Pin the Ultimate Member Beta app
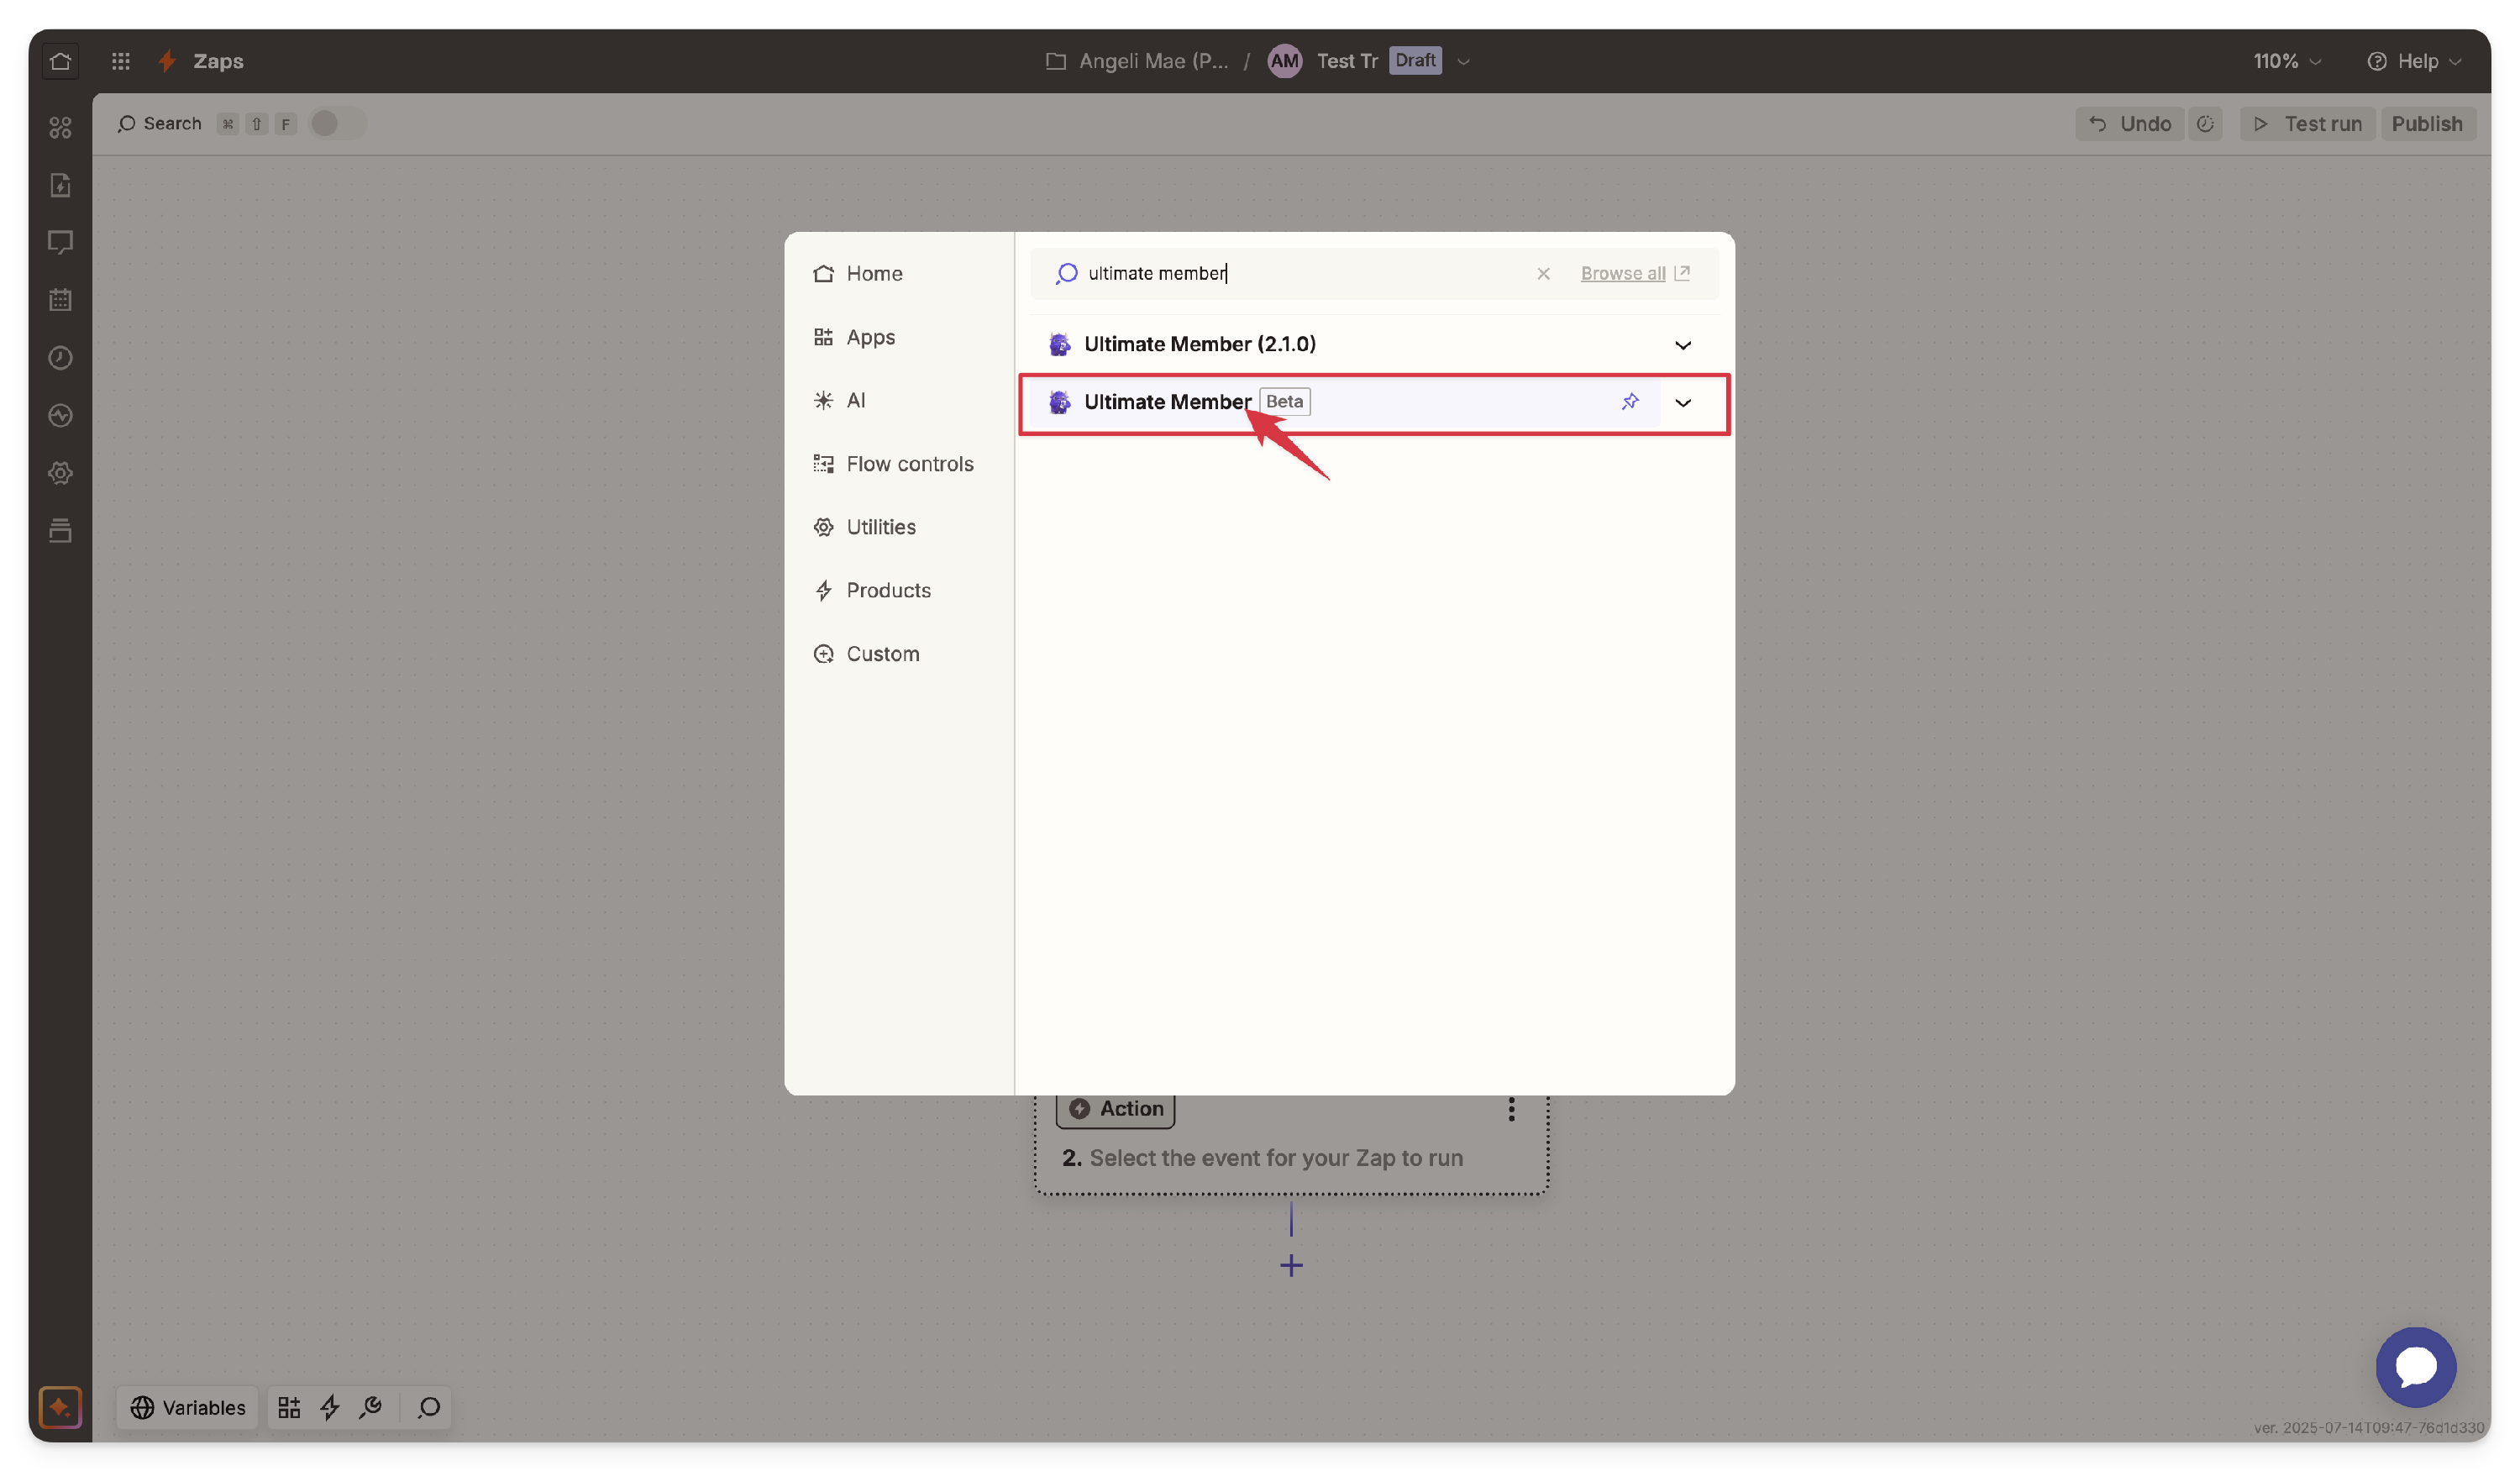This screenshot has width=2520, height=1471. [1630, 401]
